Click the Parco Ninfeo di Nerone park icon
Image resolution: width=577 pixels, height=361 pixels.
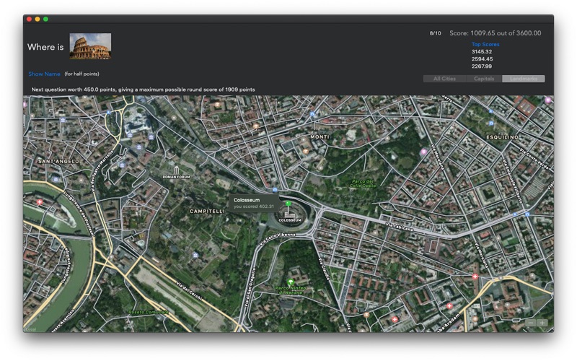[291, 282]
